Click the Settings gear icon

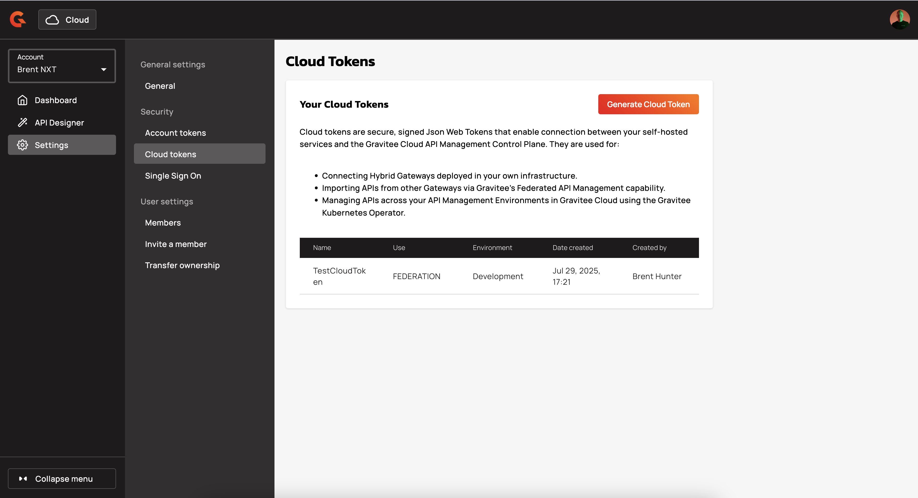[x=22, y=145]
